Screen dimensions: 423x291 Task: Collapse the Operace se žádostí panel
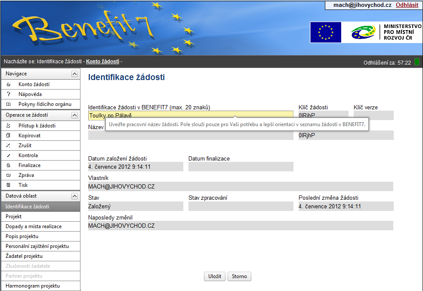coord(75,115)
